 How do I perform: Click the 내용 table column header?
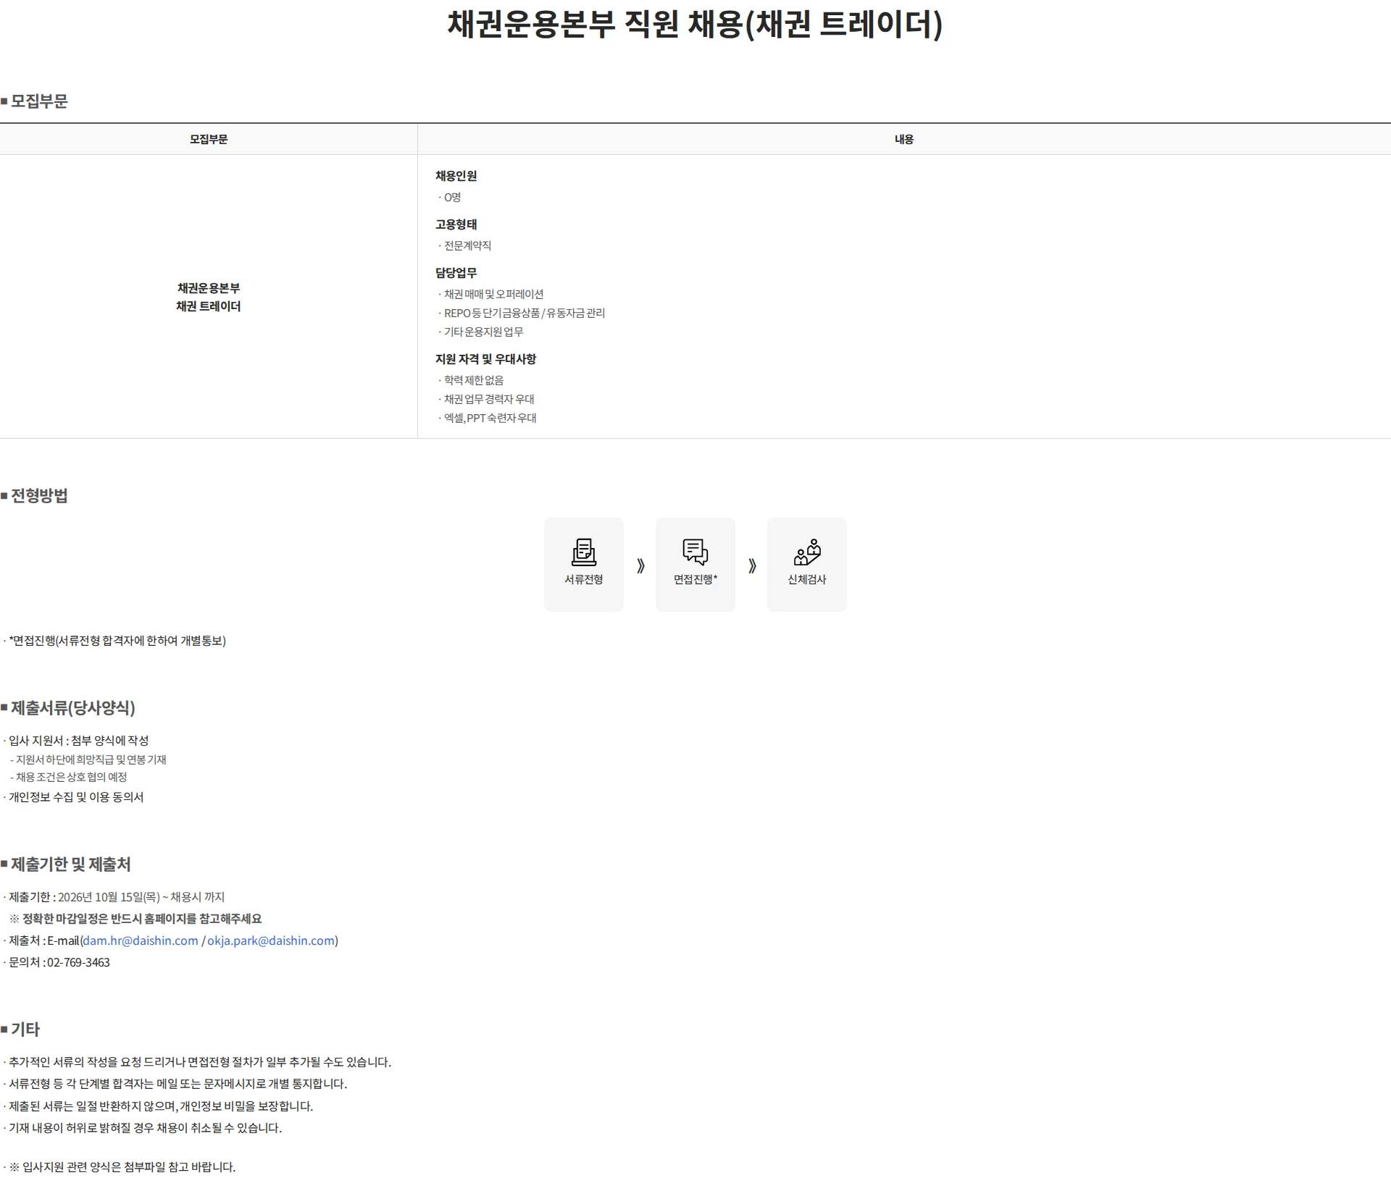904,139
